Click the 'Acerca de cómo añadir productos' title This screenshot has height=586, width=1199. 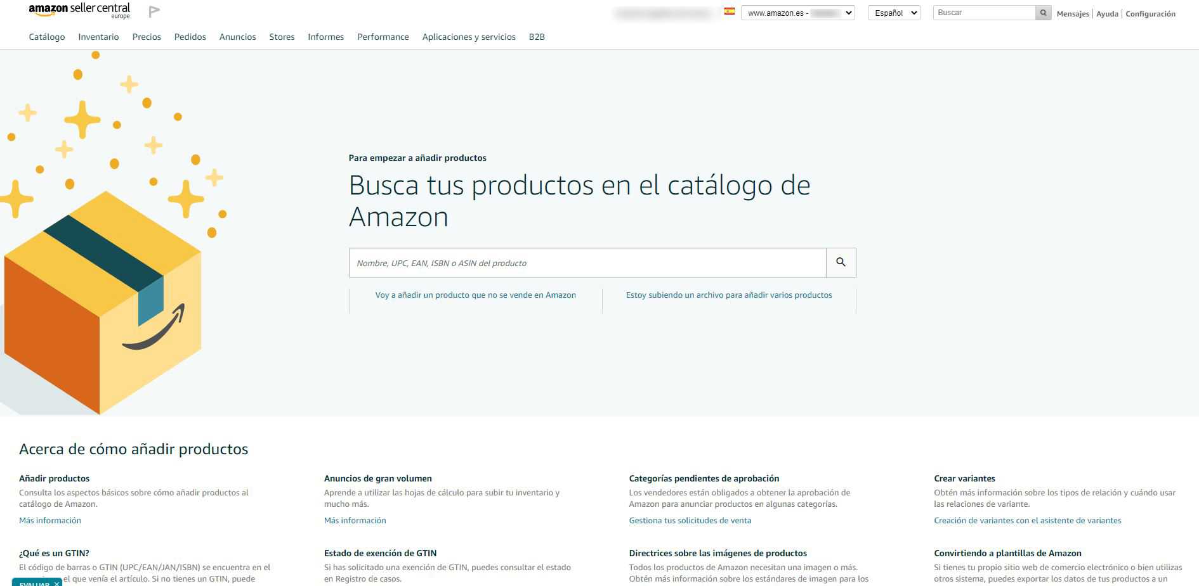pos(133,449)
